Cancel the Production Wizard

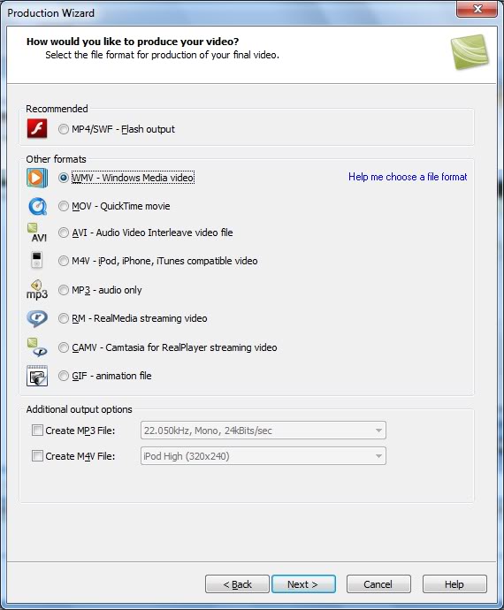point(378,584)
